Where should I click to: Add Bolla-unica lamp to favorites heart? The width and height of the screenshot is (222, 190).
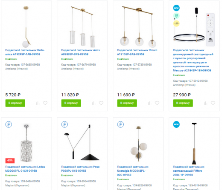pyautogui.click(x=45, y=103)
